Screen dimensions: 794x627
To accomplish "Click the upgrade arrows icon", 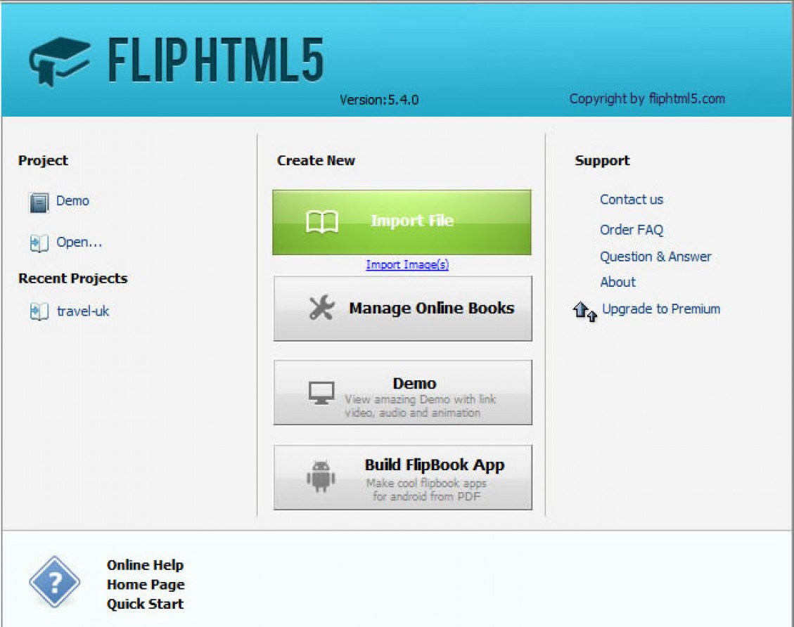I will pos(584,311).
